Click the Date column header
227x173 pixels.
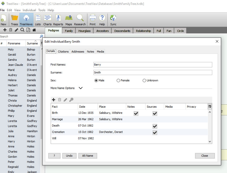(88, 107)
